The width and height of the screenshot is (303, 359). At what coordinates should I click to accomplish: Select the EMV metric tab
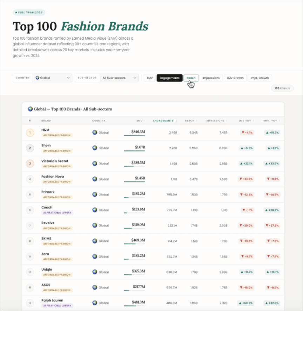tap(149, 78)
